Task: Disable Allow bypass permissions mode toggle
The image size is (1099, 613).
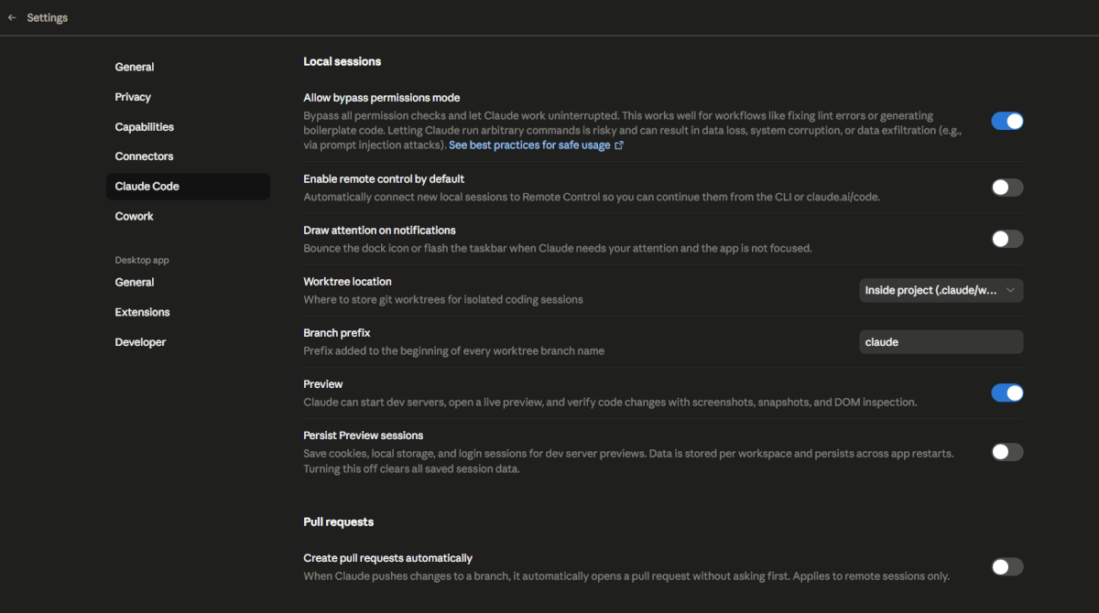Action: (1007, 121)
